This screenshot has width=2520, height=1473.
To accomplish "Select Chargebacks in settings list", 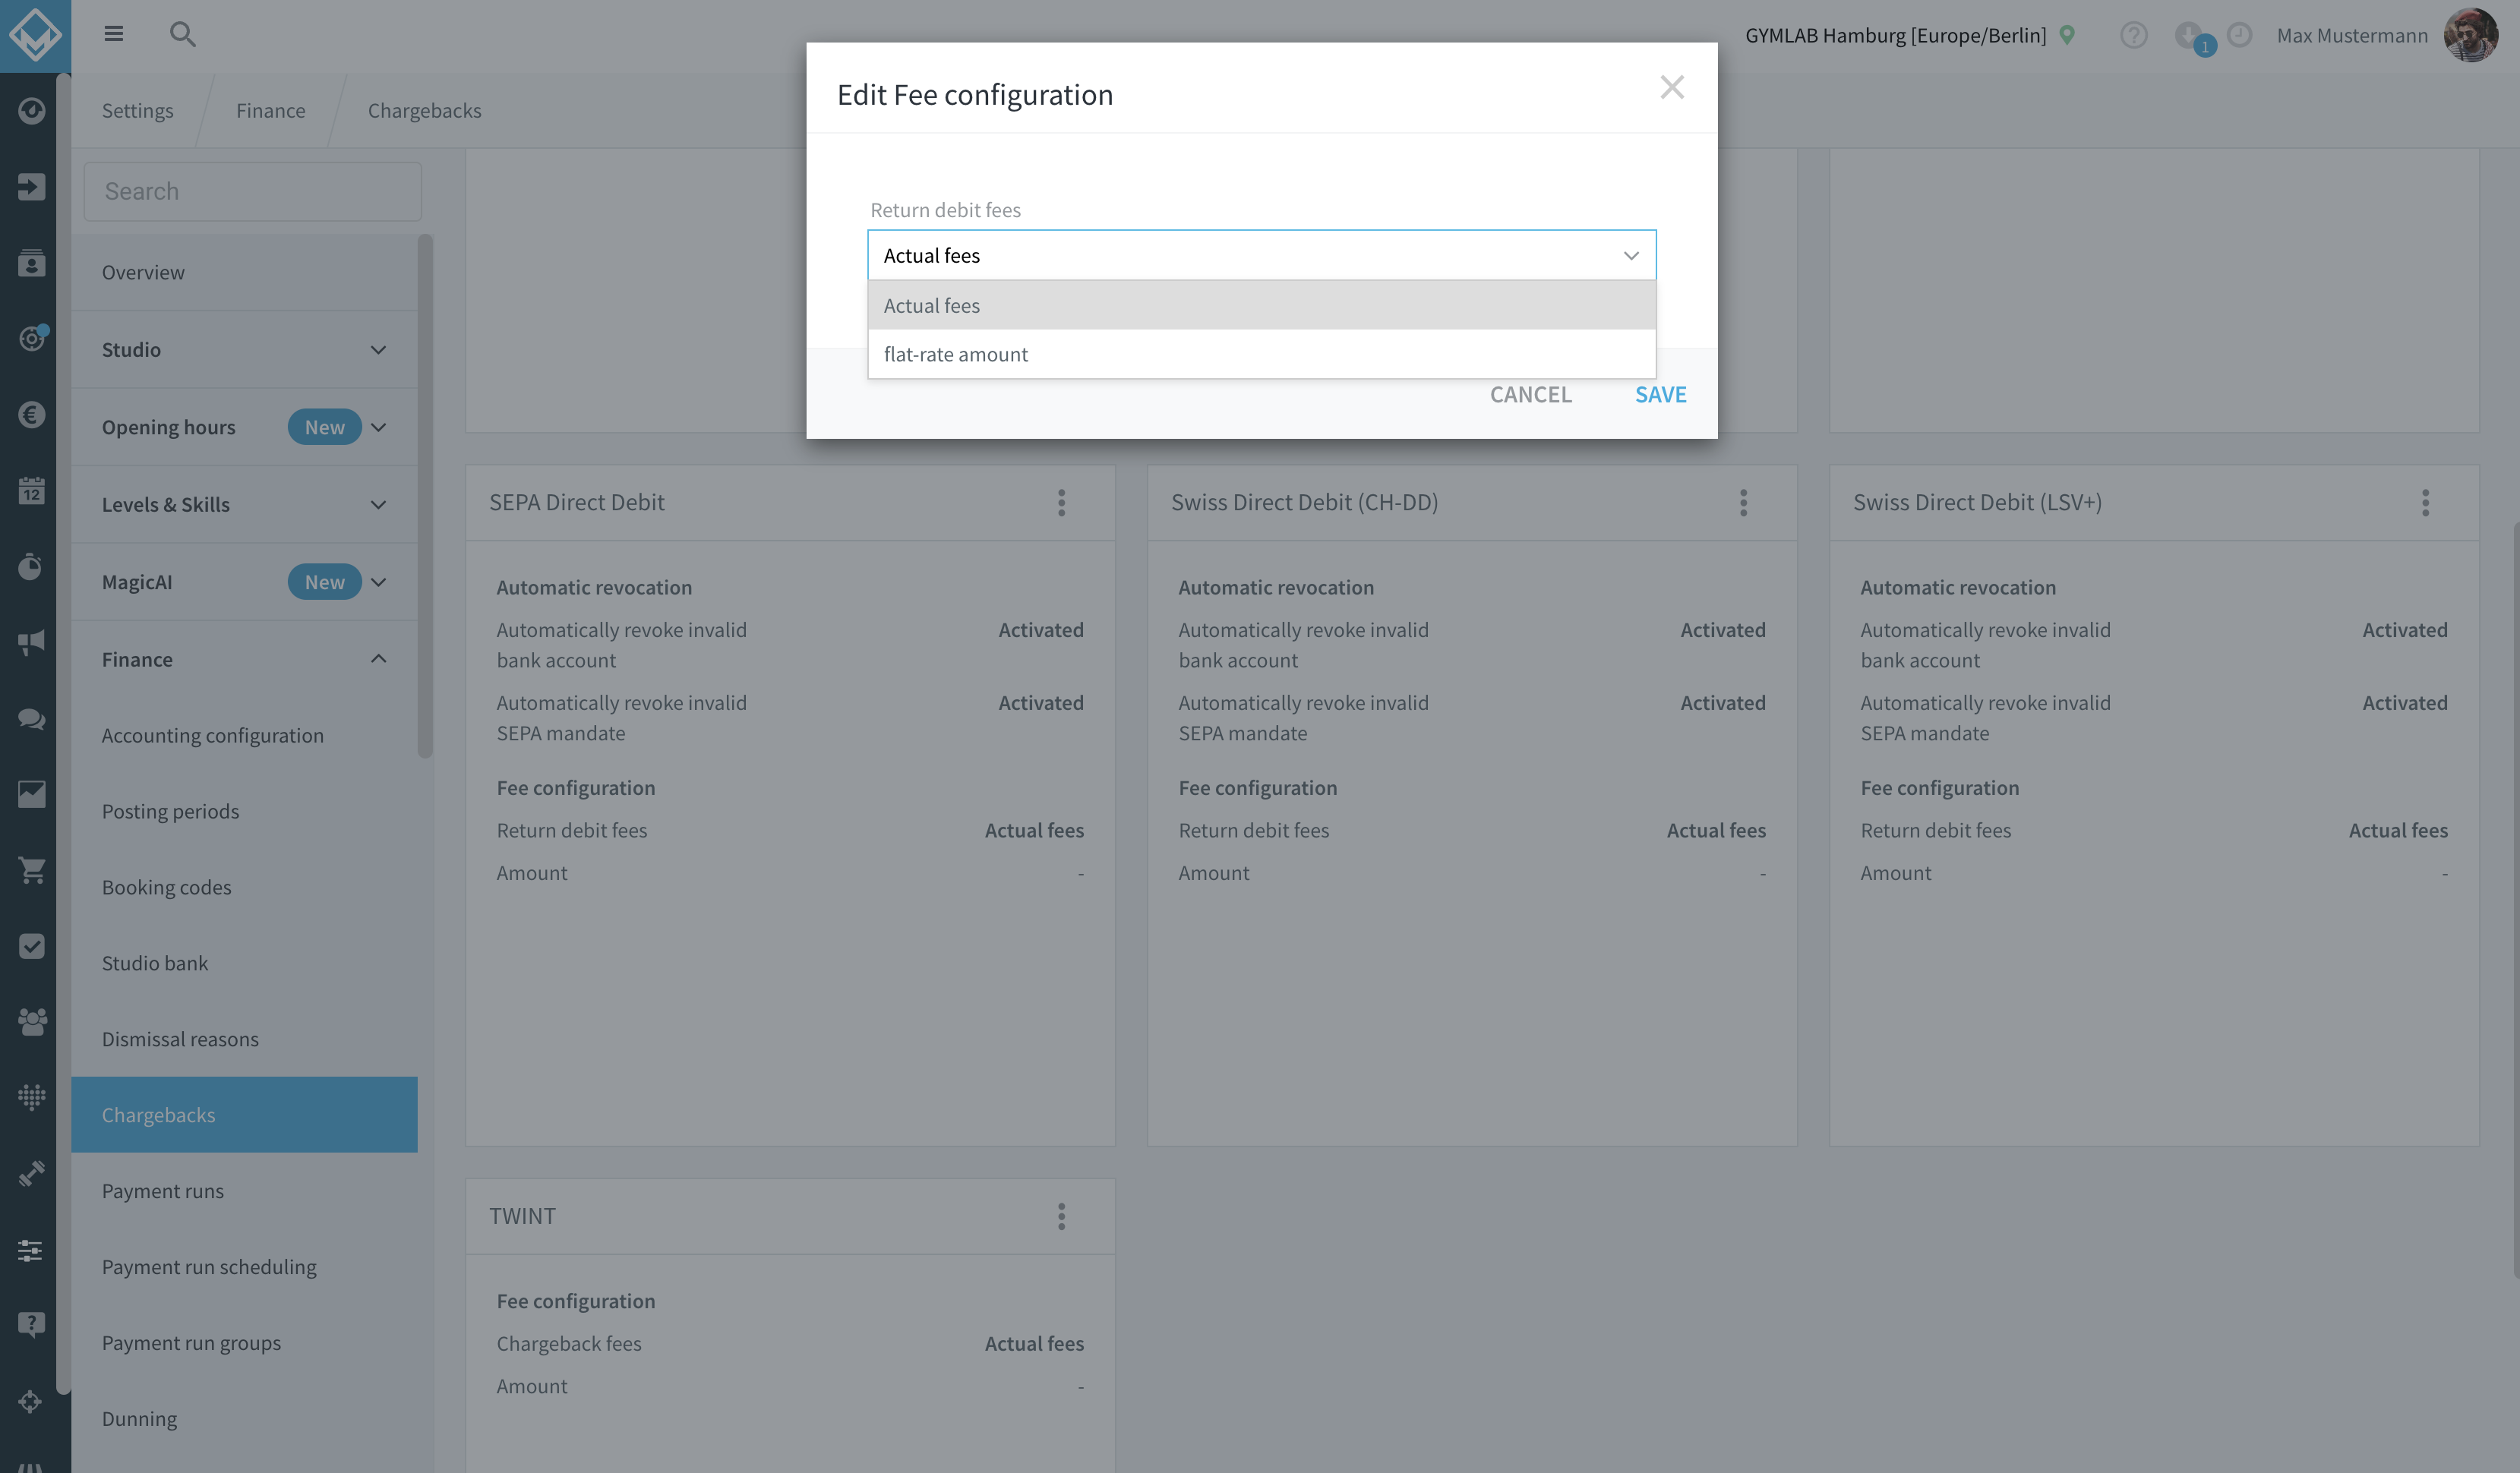I will tap(244, 1115).
